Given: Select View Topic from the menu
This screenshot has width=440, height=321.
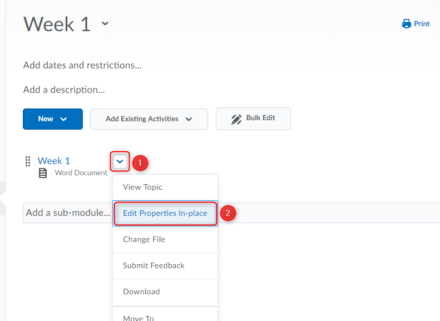Looking at the screenshot, I should tap(142, 187).
